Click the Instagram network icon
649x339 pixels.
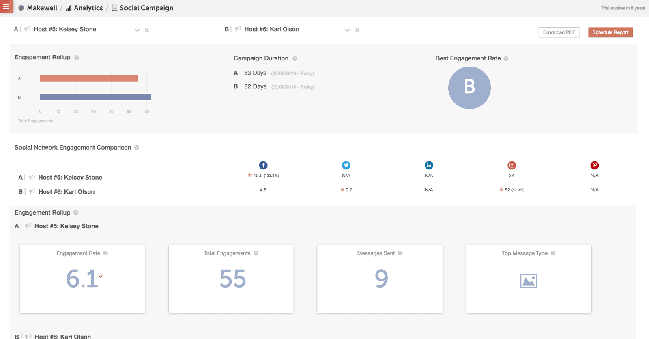pos(512,165)
